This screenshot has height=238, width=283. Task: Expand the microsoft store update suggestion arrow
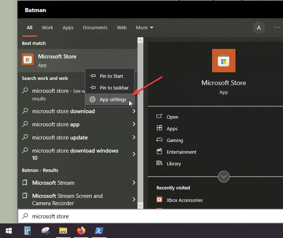pos(134,137)
